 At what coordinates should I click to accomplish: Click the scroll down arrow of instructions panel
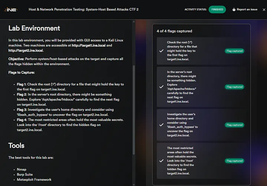tap(133, 185)
